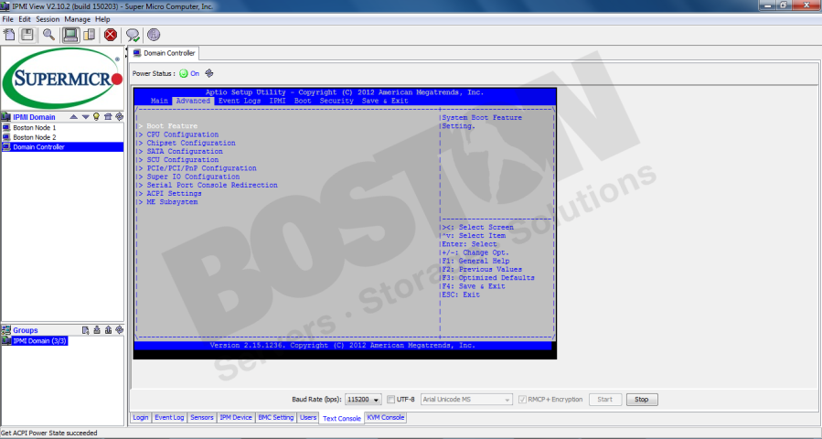Switch to the Sensors tab
The height and width of the screenshot is (439, 822).
[202, 417]
